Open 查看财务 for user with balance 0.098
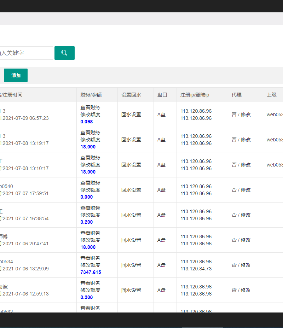The height and width of the screenshot is (328, 283). pos(90,107)
